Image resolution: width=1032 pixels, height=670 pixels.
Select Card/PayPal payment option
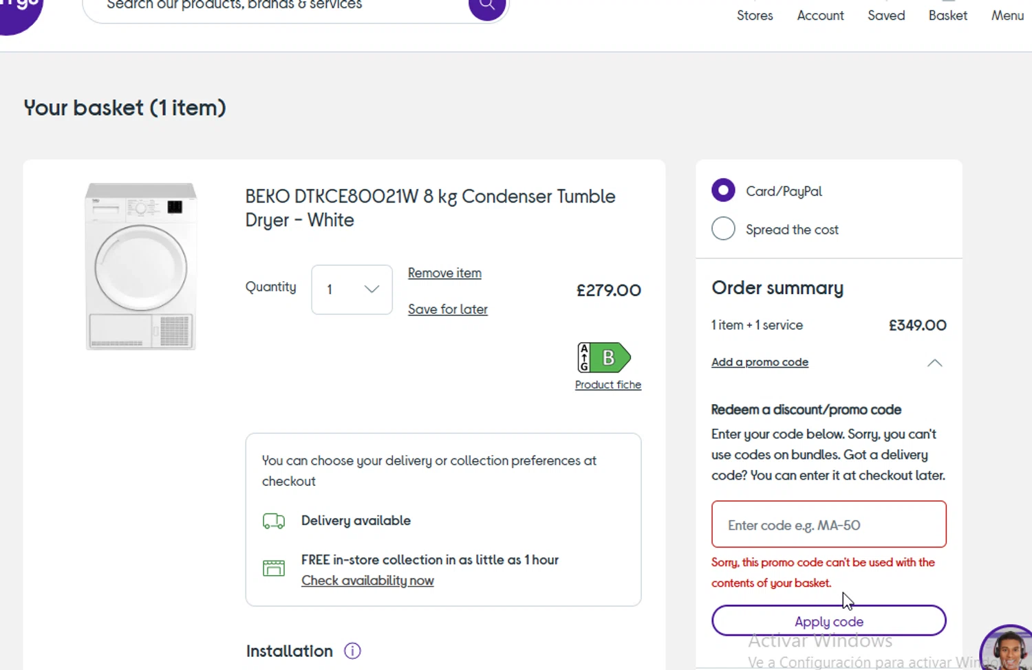pyautogui.click(x=723, y=190)
